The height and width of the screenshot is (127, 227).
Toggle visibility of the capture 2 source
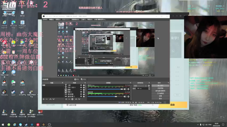pyautogui.click(x=81, y=96)
